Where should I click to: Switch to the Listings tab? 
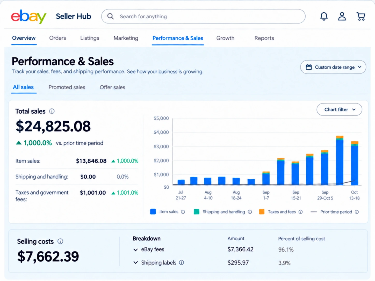click(90, 38)
